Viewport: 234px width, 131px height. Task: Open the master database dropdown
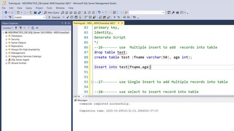point(44,17)
